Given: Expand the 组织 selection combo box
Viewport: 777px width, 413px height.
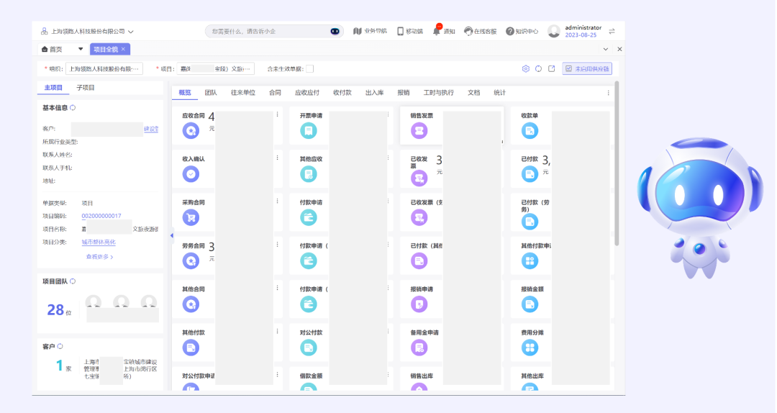Looking at the screenshot, I should pyautogui.click(x=104, y=69).
